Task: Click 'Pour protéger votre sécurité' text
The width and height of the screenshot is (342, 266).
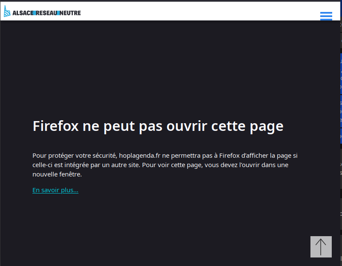Action: [74, 156]
